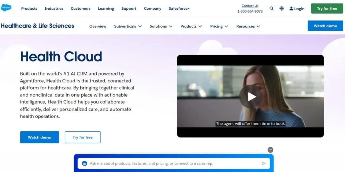
Task: Open the search magnifier icon
Action: pyautogui.click(x=272, y=8)
